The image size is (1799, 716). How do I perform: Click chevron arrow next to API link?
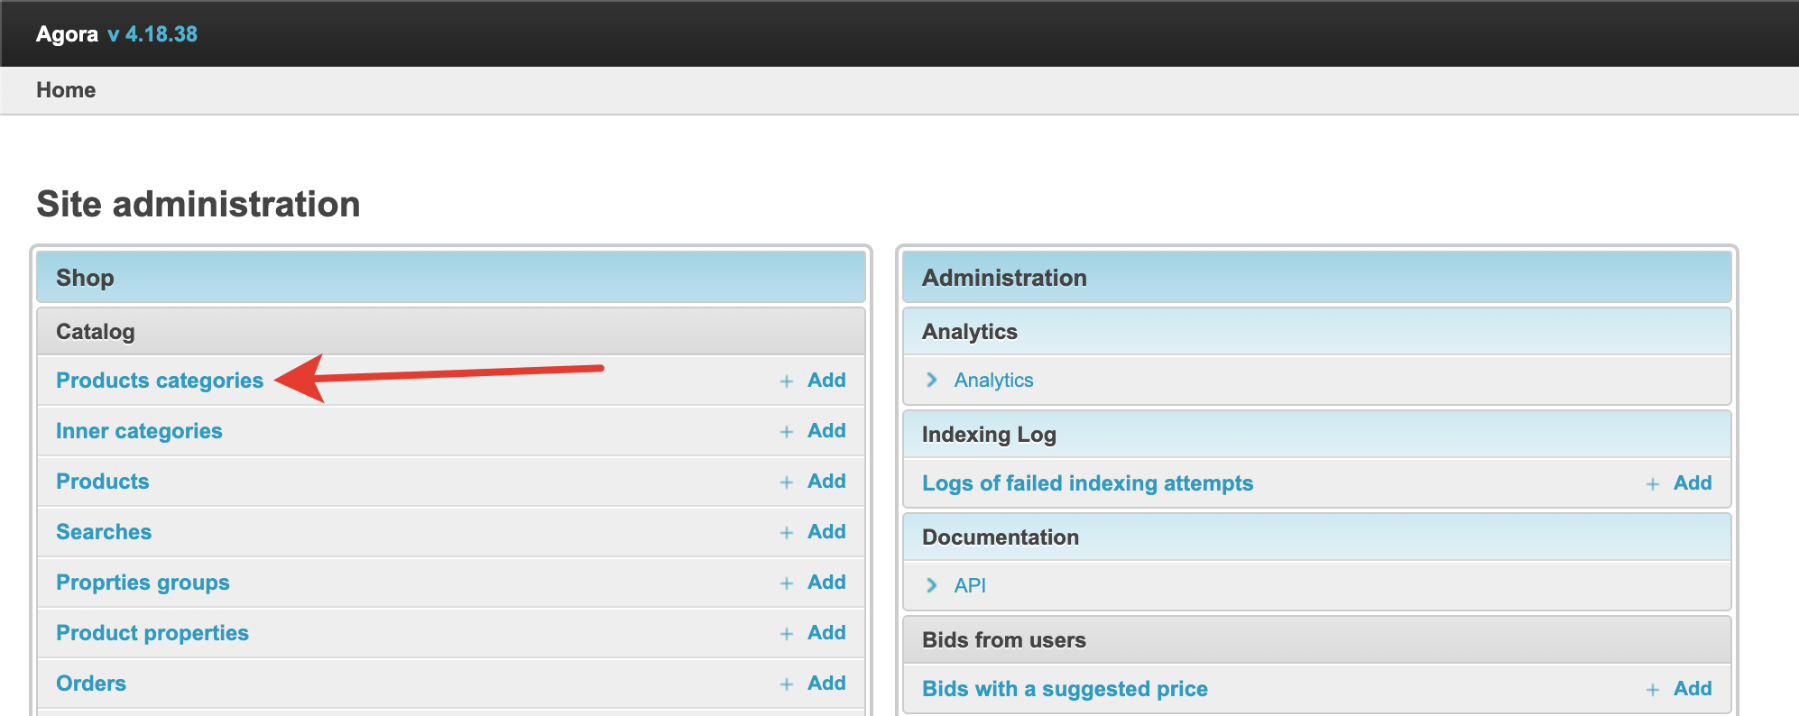click(932, 586)
